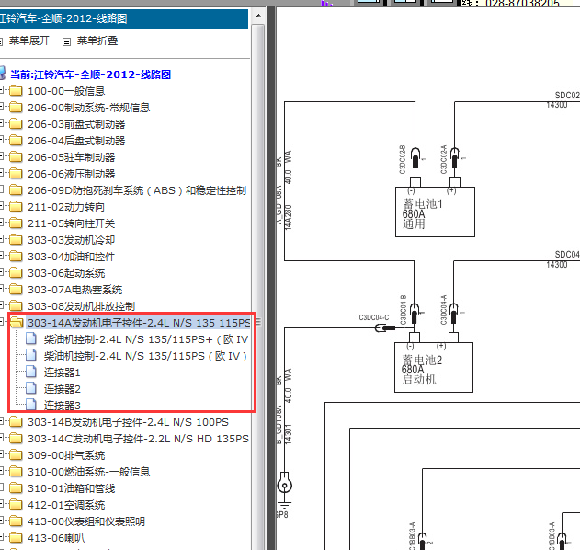This screenshot has height=550, width=580.
Task: Select 413-06喇叭 in the tree
Action: (56, 538)
